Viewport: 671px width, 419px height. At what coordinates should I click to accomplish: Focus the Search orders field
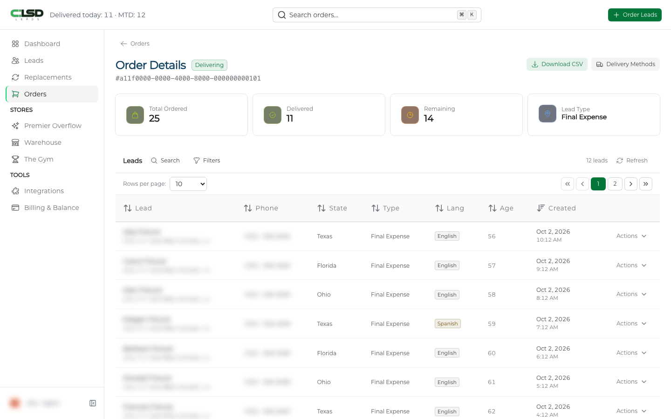(377, 15)
